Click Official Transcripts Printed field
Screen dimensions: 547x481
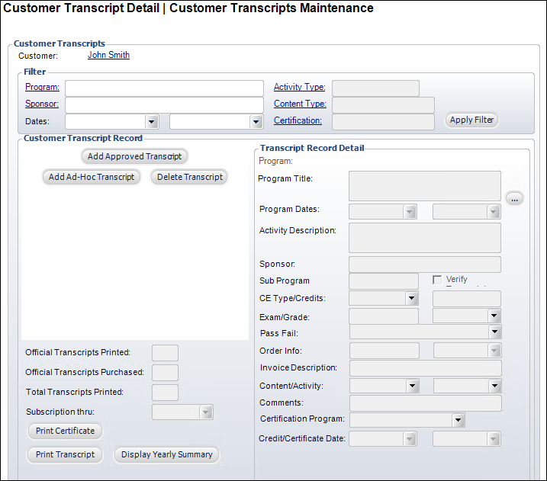click(165, 353)
